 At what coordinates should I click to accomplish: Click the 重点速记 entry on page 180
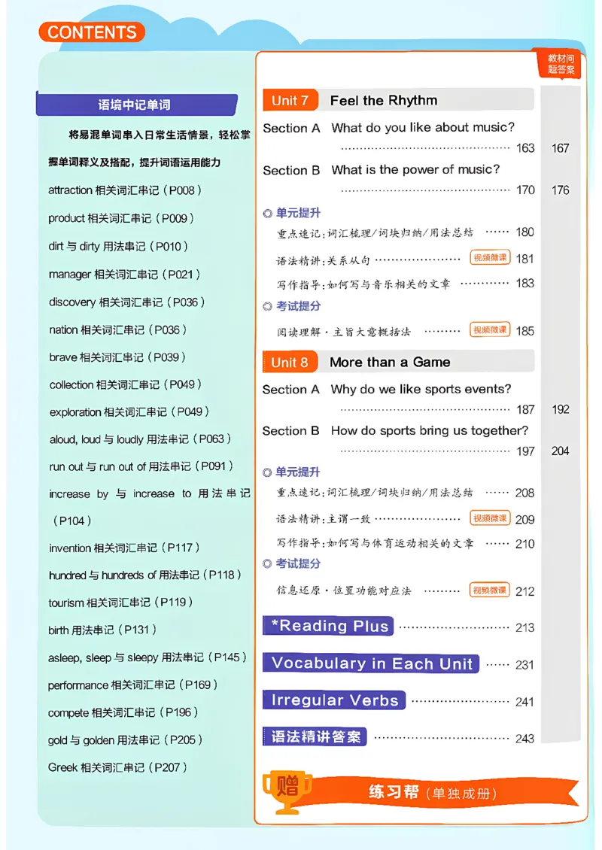[x=375, y=233]
